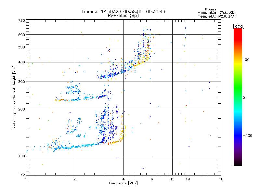The width and height of the screenshot is (260, 195).
Task: Click the black bottom of the colorbar
Action: [x=238, y=163]
